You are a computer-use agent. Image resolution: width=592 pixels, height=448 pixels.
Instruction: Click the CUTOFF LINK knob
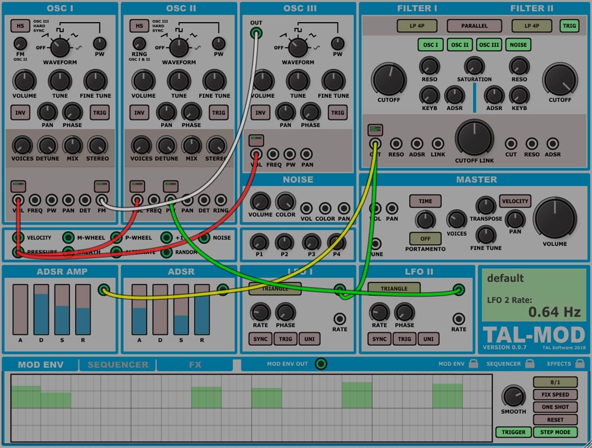474,138
